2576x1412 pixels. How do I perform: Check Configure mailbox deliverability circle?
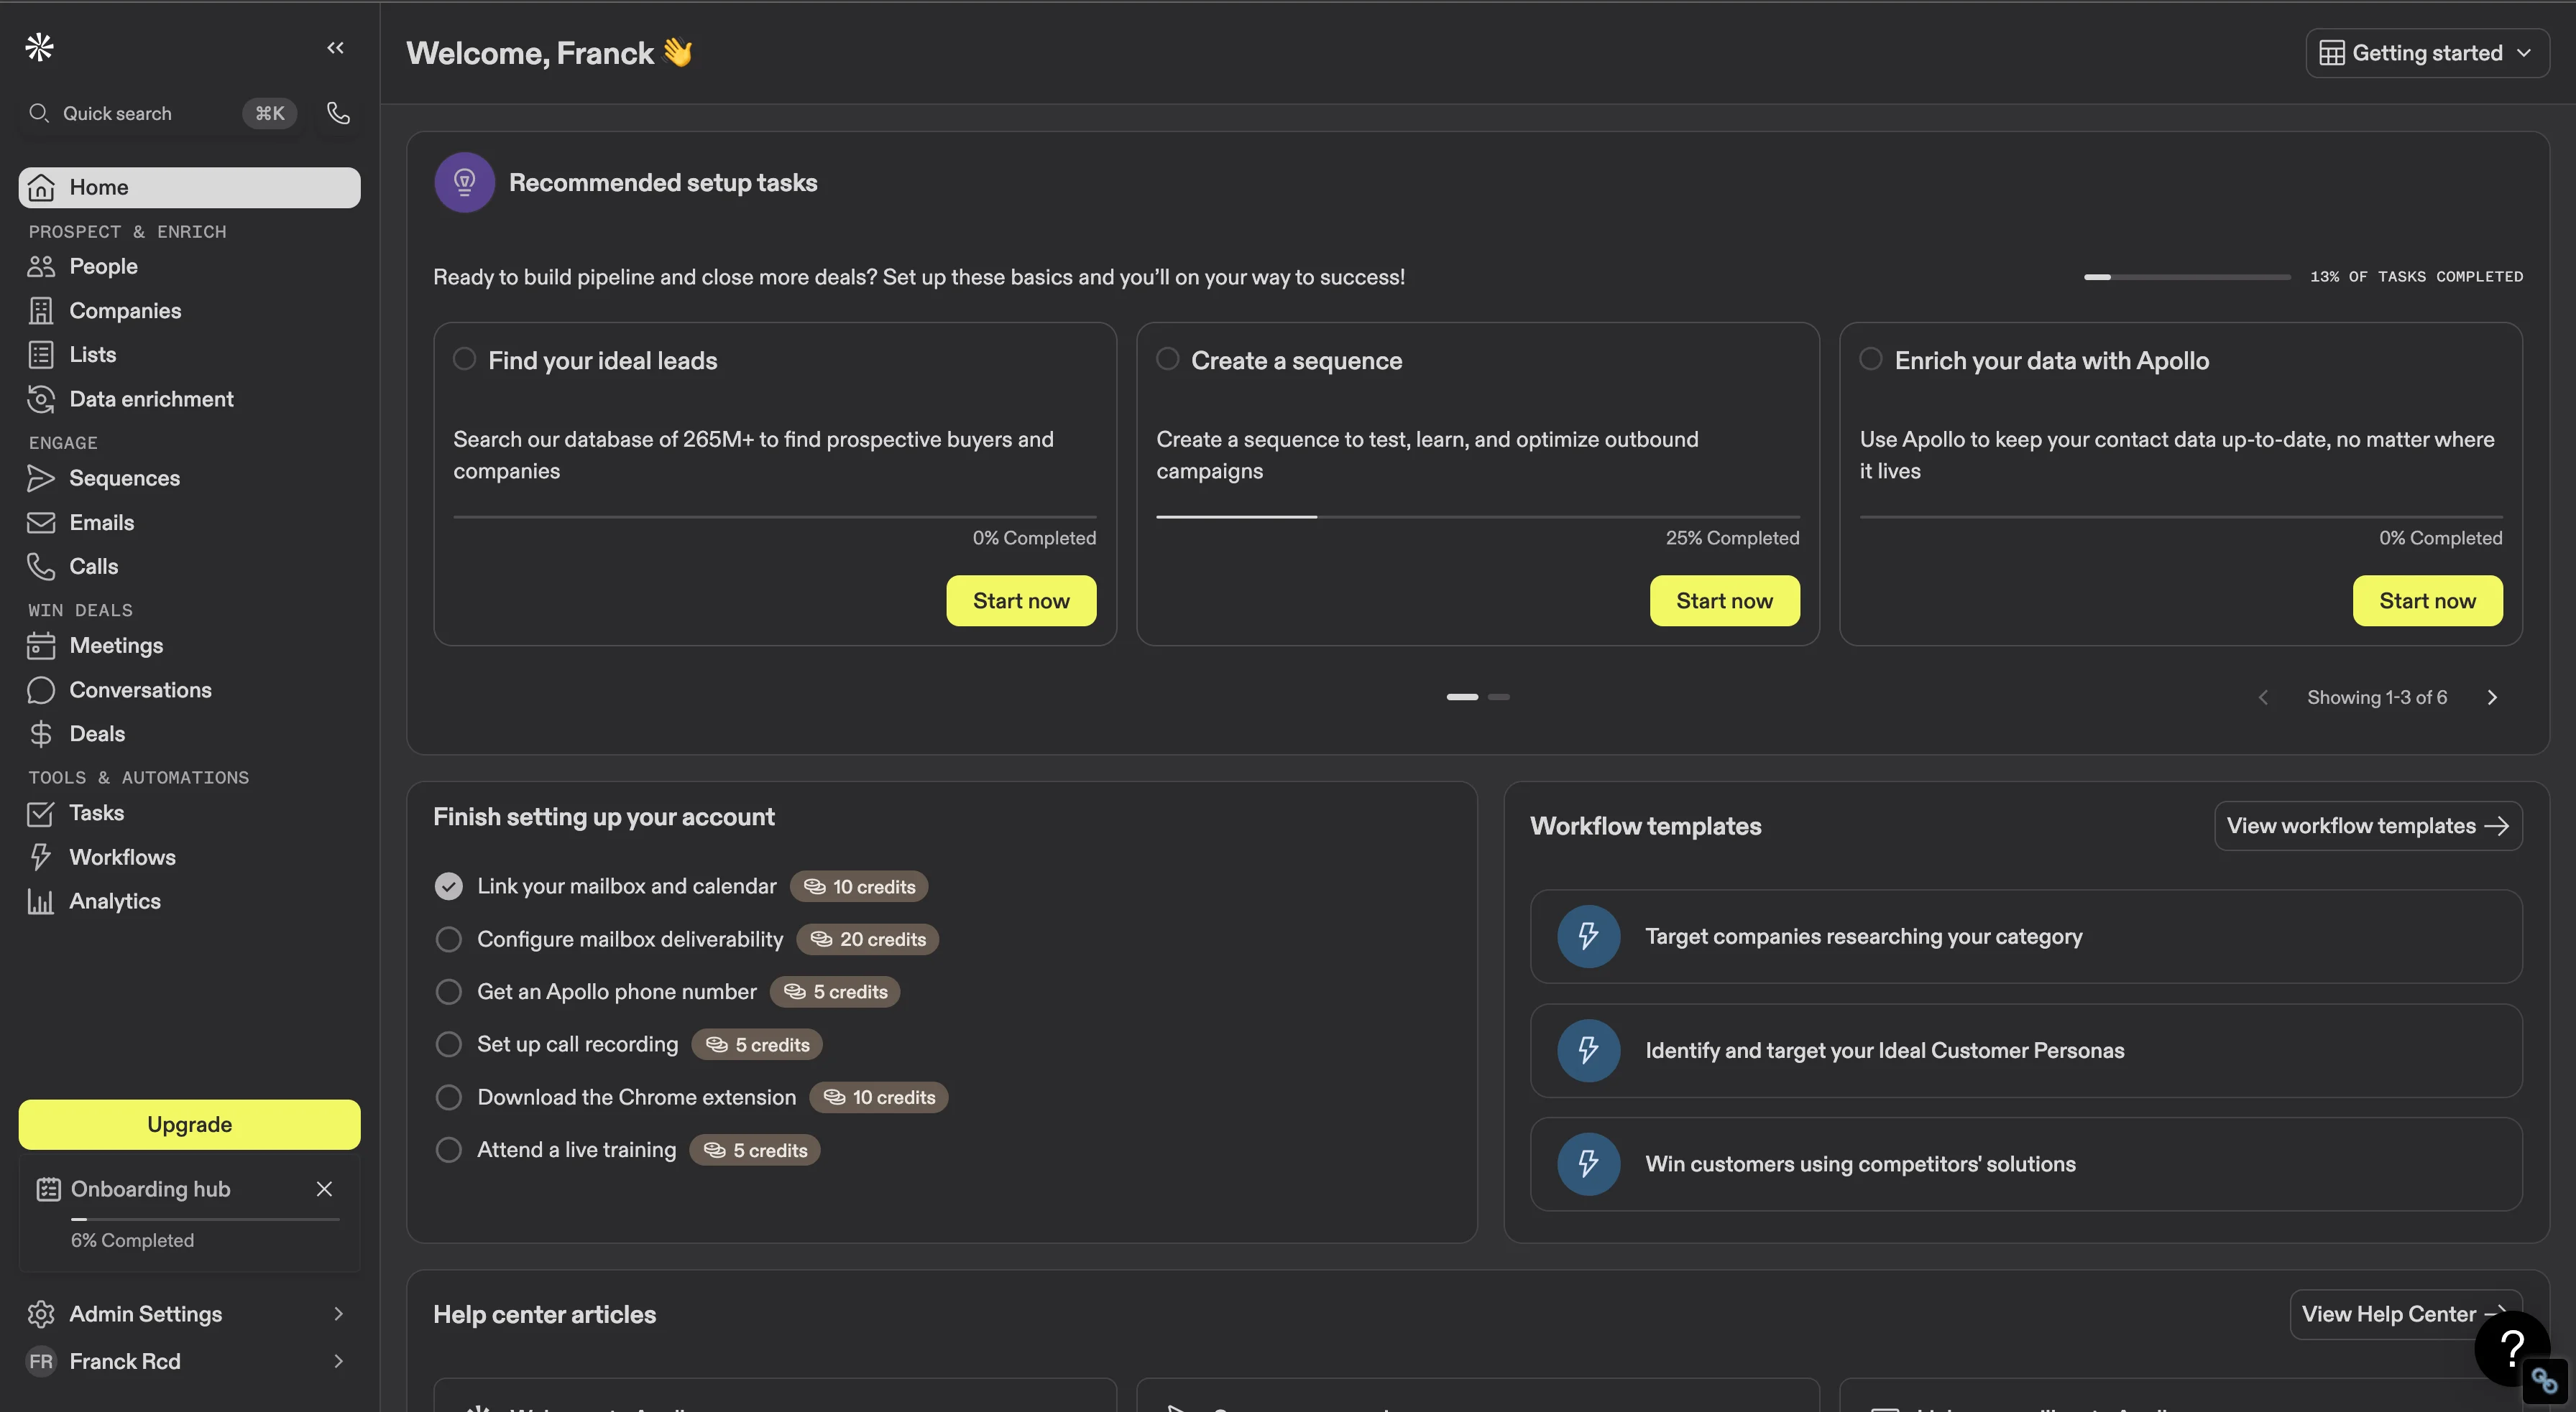449,939
